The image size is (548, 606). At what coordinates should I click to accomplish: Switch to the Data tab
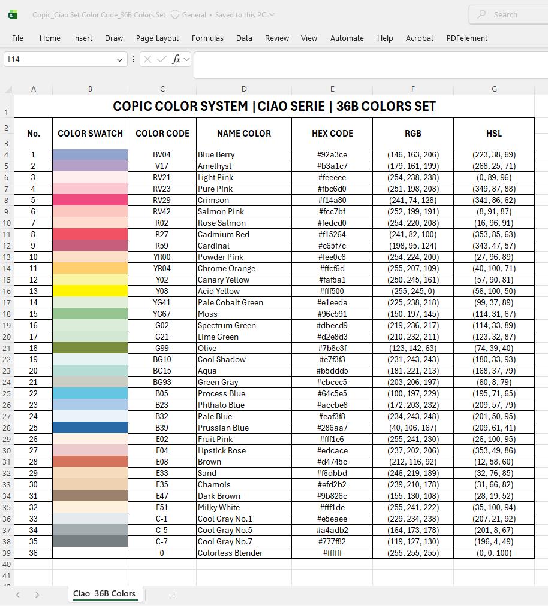click(244, 38)
